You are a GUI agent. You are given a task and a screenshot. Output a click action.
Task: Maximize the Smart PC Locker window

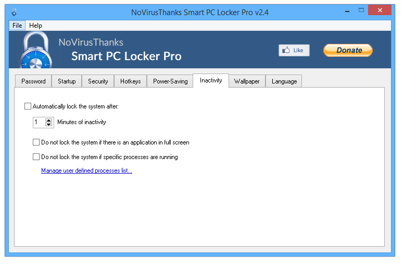tap(361, 10)
